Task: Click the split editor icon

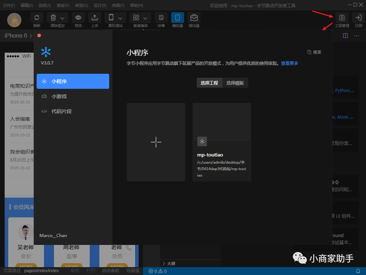Action: tap(346, 35)
